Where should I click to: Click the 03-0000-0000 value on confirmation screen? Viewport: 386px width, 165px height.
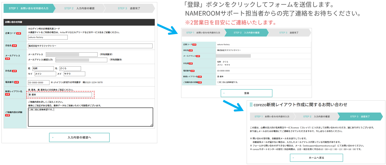(223, 71)
